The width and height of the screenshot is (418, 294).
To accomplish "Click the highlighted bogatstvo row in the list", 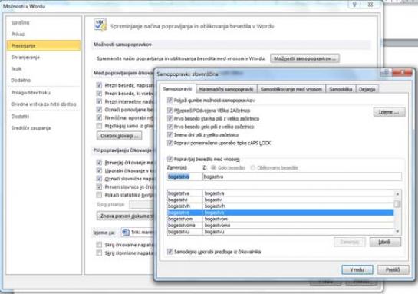I will point(281,213).
